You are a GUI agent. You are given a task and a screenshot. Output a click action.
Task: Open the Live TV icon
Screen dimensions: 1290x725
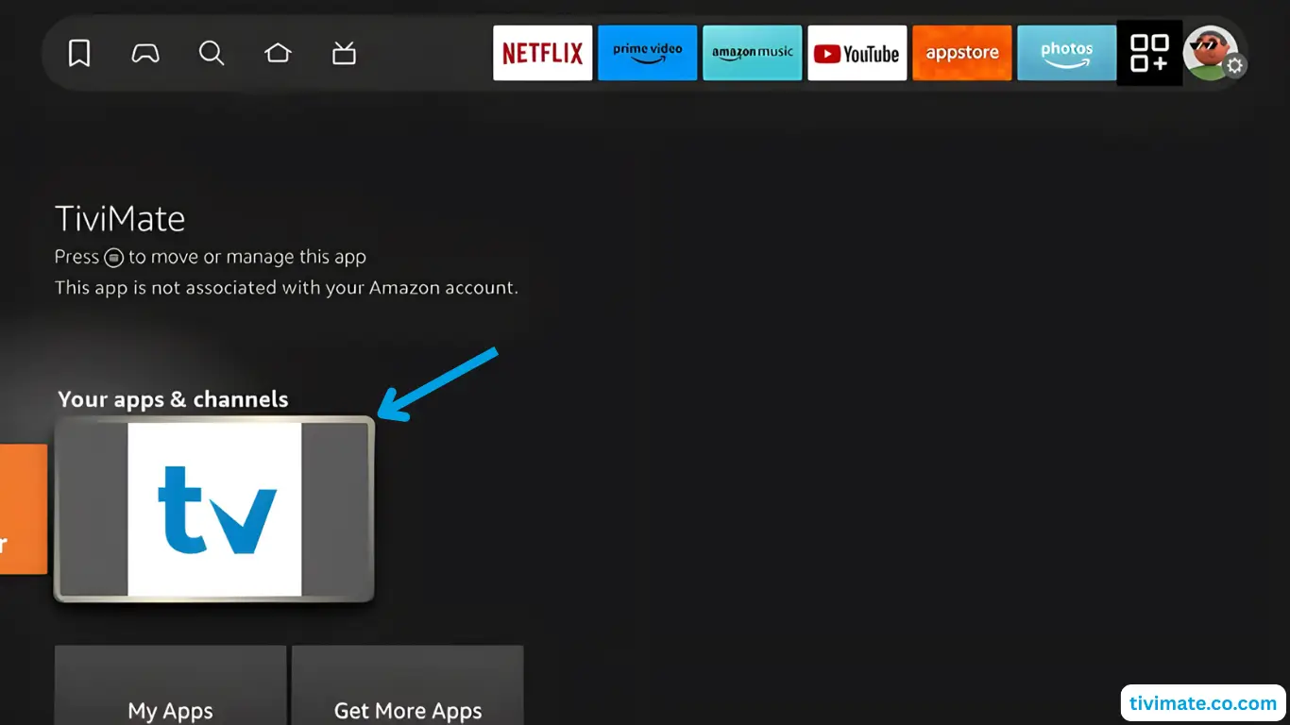pyautogui.click(x=344, y=54)
